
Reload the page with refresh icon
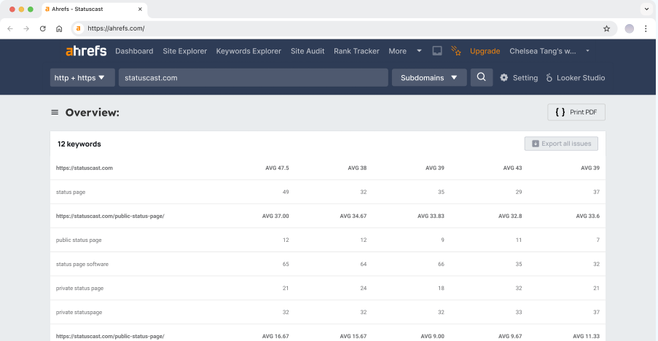[43, 28]
